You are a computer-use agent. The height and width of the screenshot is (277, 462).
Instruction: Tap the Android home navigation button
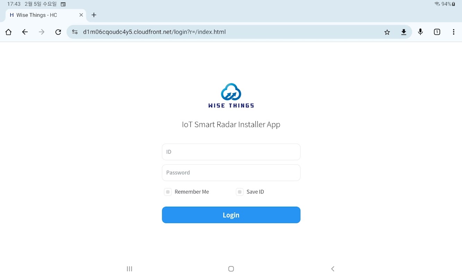pyautogui.click(x=231, y=269)
